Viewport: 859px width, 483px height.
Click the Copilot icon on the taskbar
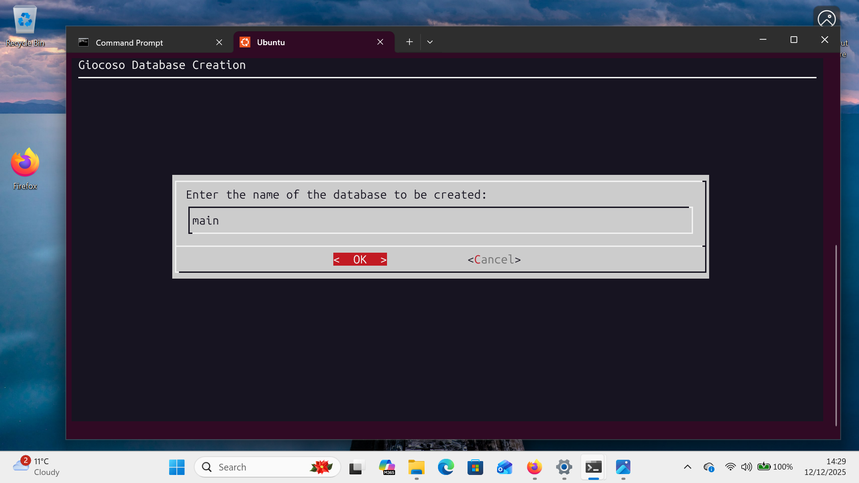tap(387, 467)
